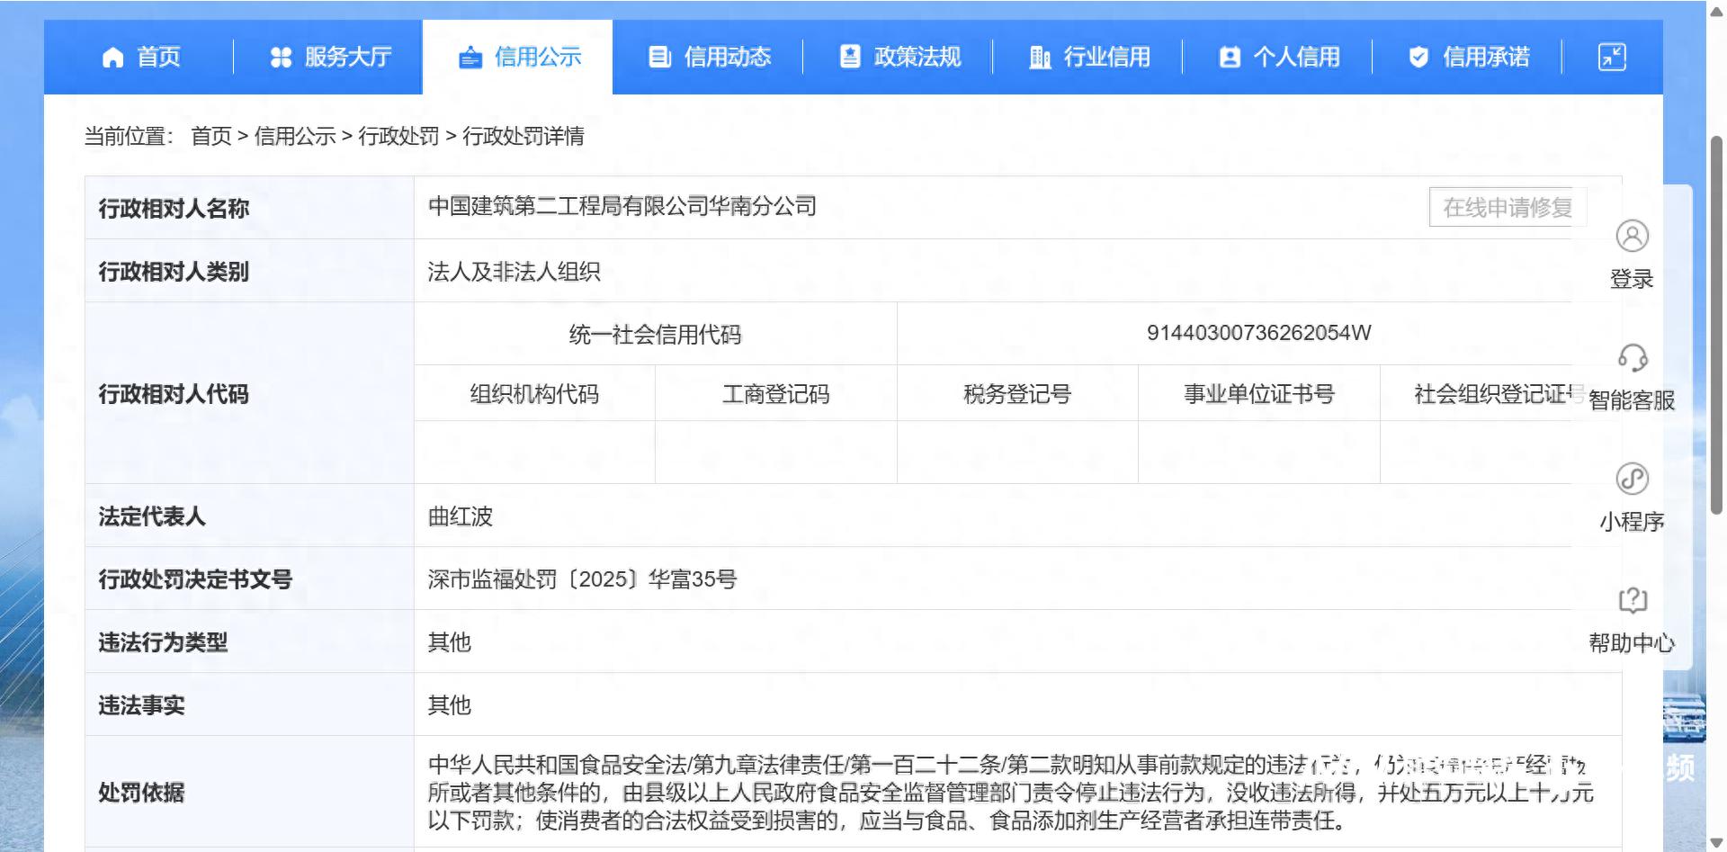
Task: Click the credit code 91440300736262054W
Action: click(x=1259, y=333)
